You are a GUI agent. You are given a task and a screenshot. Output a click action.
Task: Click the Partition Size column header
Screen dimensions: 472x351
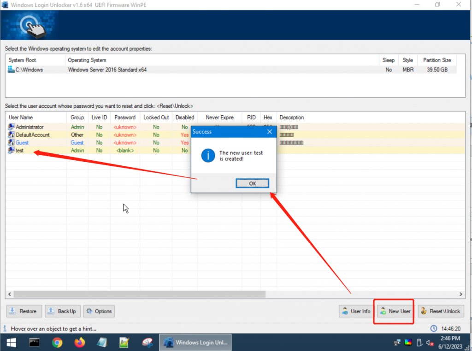pos(437,60)
